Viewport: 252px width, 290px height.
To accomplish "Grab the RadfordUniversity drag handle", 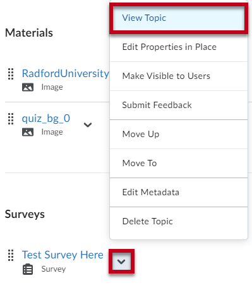I will point(11,74).
